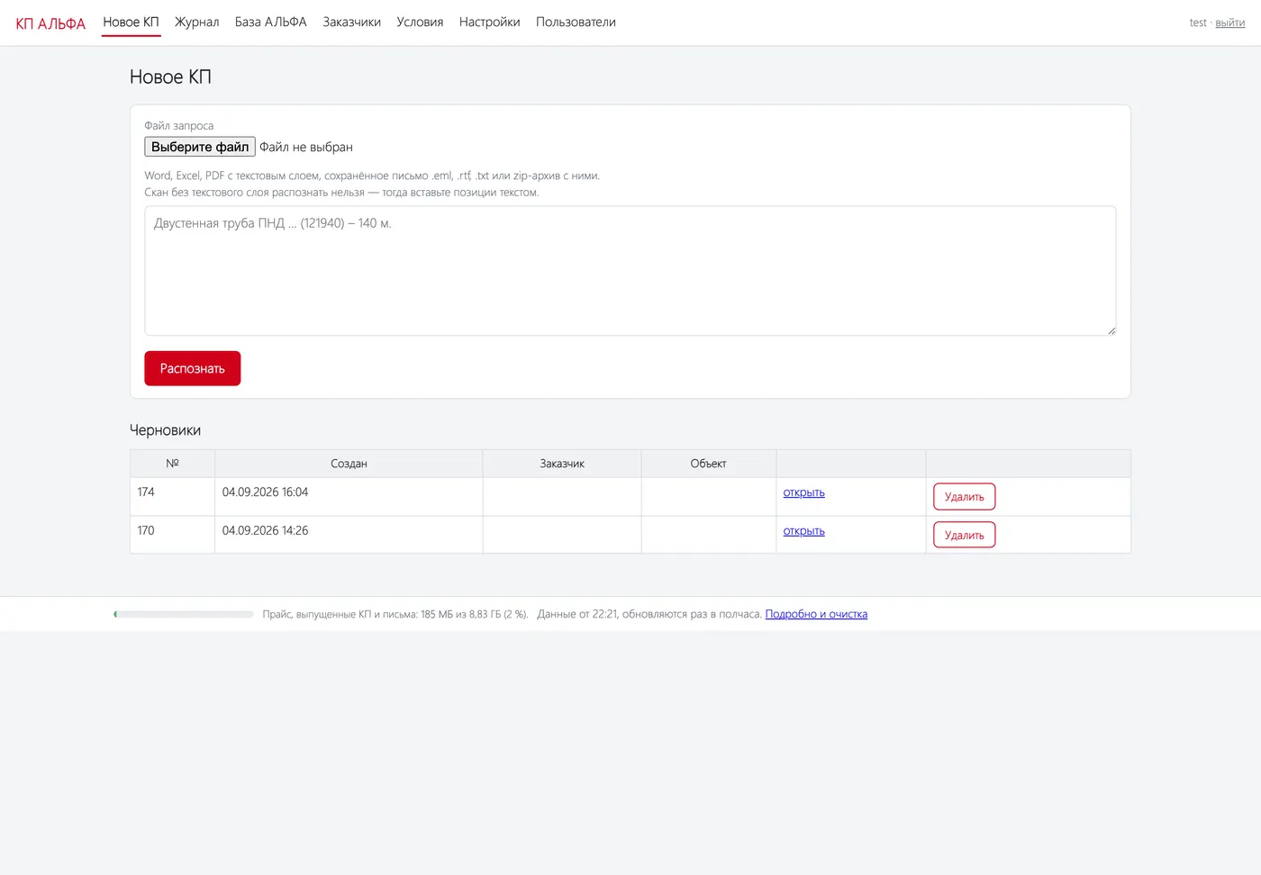Click the Объект column header
Image resolution: width=1261 pixels, height=875 pixels.
[708, 464]
